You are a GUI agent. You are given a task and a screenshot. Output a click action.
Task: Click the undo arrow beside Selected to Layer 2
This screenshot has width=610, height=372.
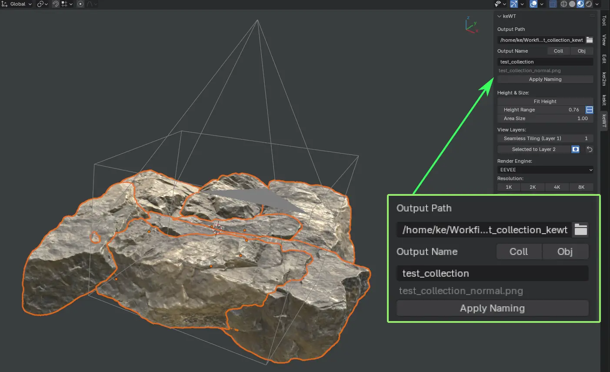click(x=590, y=149)
